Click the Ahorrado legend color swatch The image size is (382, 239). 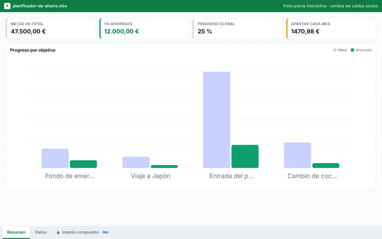[352, 50]
